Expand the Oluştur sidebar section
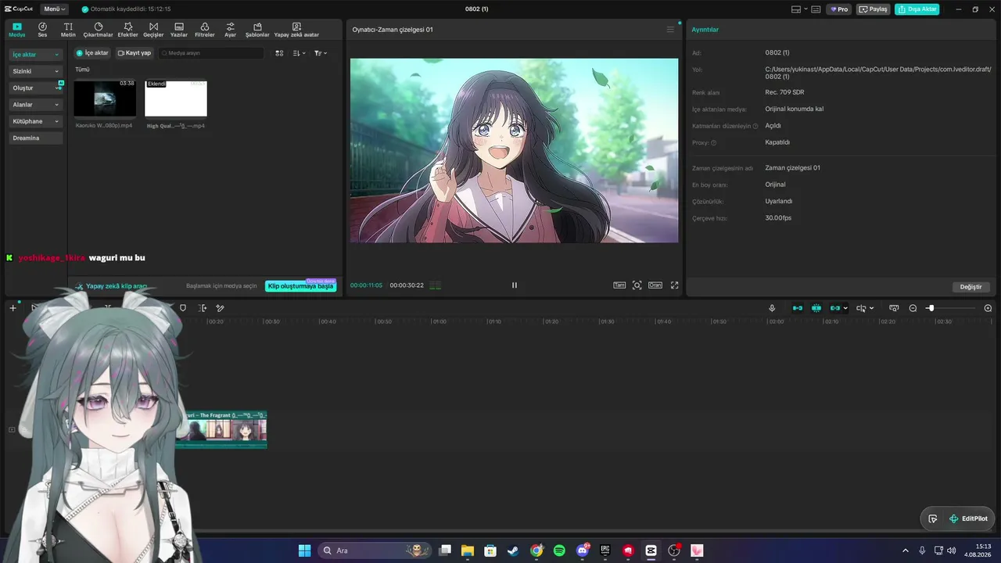The width and height of the screenshot is (1001, 563). tap(35, 88)
